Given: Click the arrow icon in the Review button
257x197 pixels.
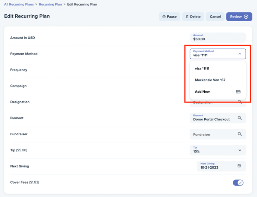Looking at the screenshot, I should [x=246, y=17].
